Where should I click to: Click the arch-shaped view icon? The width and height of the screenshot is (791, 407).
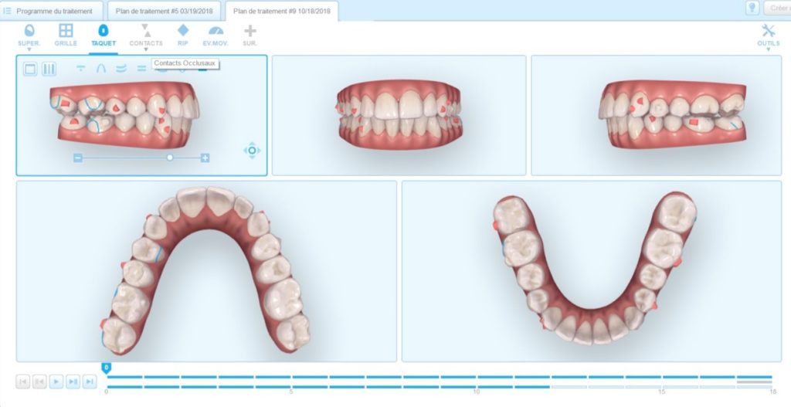pos(100,69)
